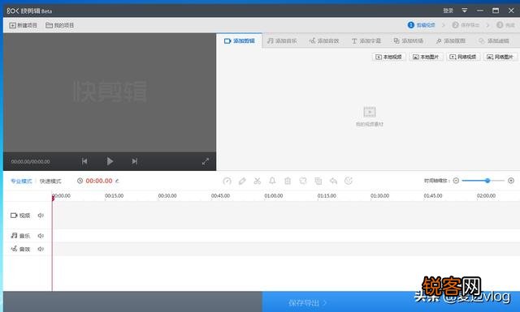
Task: Click the pencil edit tool in timeline toolbar
Action: tap(242, 181)
